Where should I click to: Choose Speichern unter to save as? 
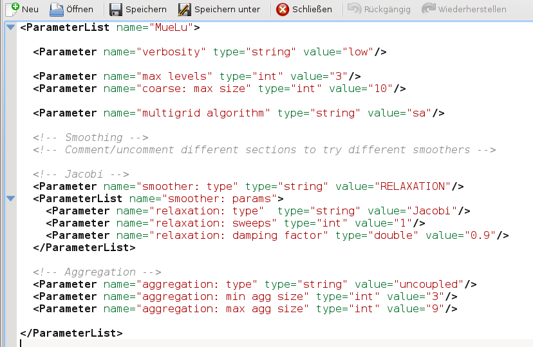pyautogui.click(x=219, y=9)
